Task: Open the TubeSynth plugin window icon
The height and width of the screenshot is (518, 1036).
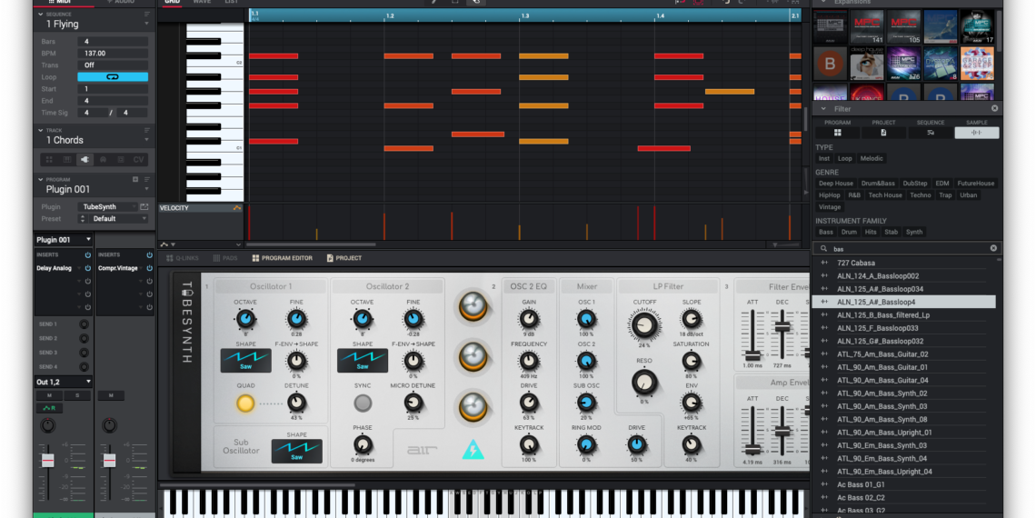Action: (144, 207)
